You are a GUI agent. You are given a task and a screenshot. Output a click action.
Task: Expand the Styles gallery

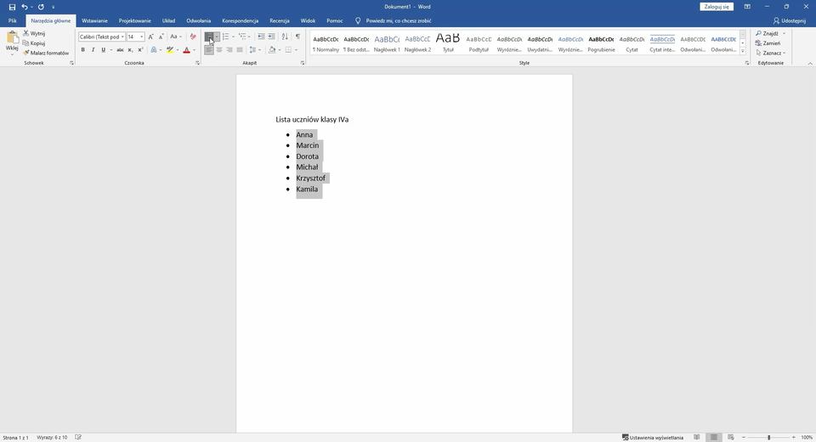click(742, 50)
